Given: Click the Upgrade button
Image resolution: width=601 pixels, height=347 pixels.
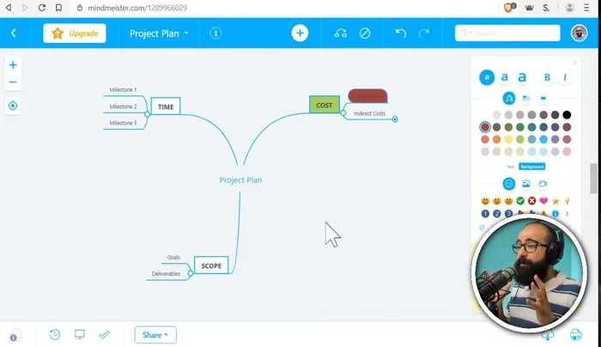Looking at the screenshot, I should coord(75,33).
